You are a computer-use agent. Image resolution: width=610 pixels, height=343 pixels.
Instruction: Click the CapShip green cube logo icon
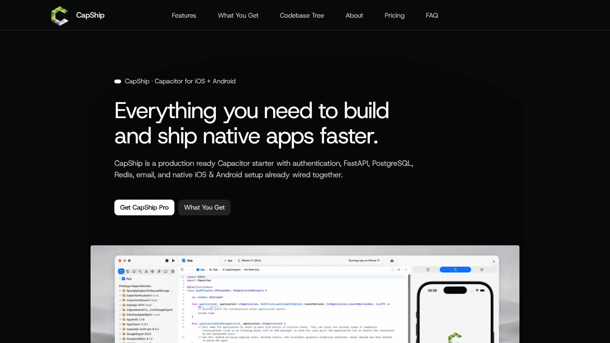click(x=60, y=16)
